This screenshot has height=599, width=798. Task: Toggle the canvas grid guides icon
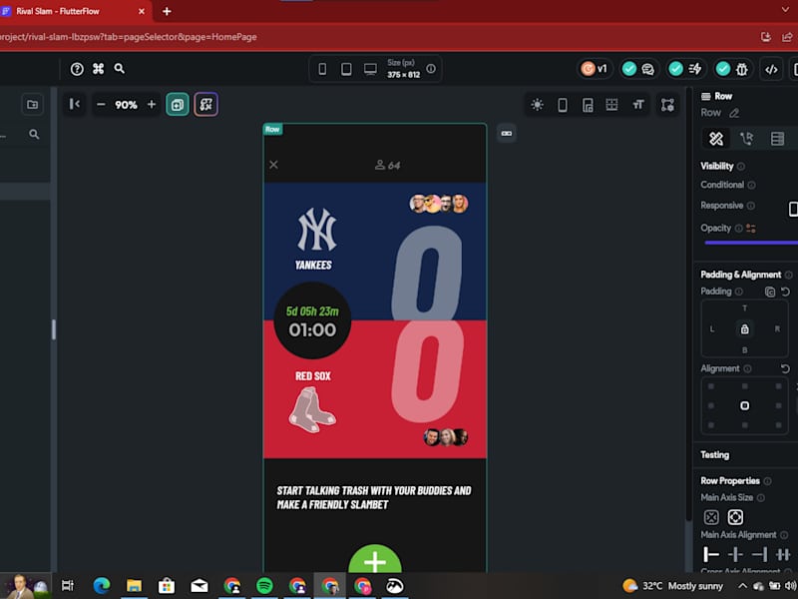tap(611, 105)
